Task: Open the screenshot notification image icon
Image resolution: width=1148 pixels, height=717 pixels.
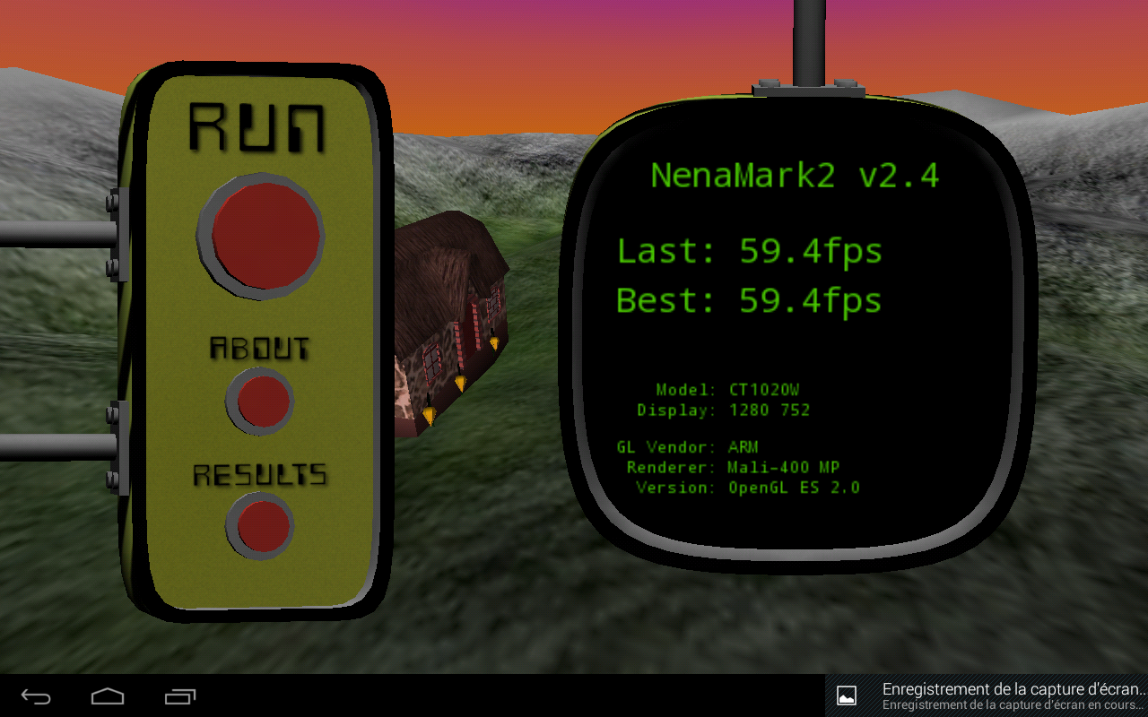Action: 846,695
